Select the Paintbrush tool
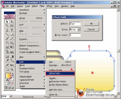This screenshot has height=99, width=121. point(7,38)
